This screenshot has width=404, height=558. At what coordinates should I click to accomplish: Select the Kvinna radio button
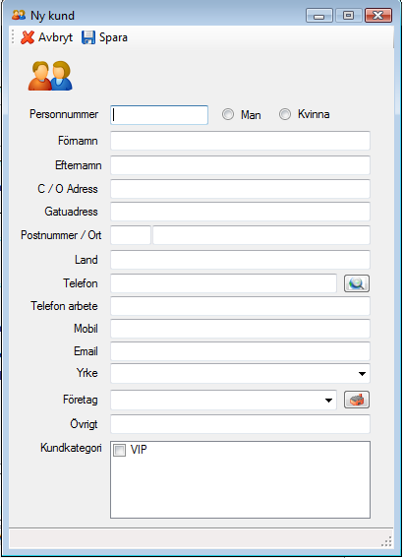(285, 114)
